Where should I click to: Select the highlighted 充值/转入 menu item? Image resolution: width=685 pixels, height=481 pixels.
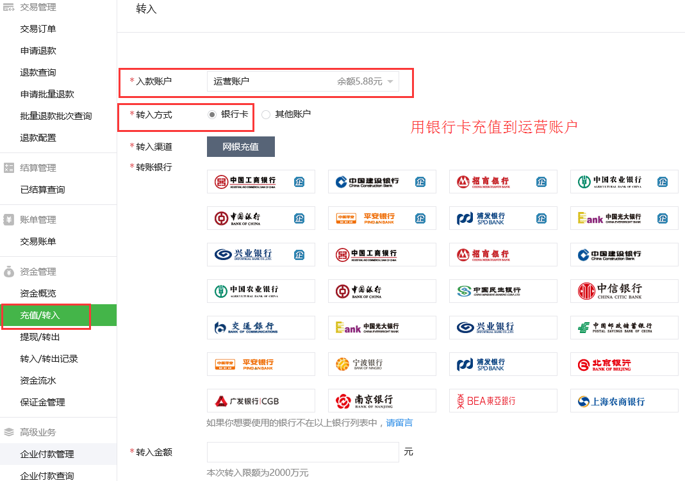(58, 315)
